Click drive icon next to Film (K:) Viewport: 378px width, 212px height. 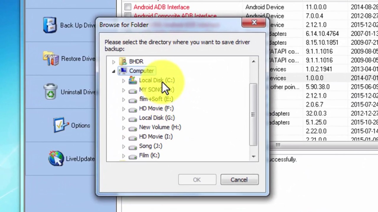[x=133, y=156]
